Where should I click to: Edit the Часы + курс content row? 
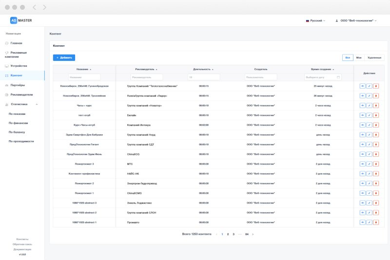(x=369, y=106)
